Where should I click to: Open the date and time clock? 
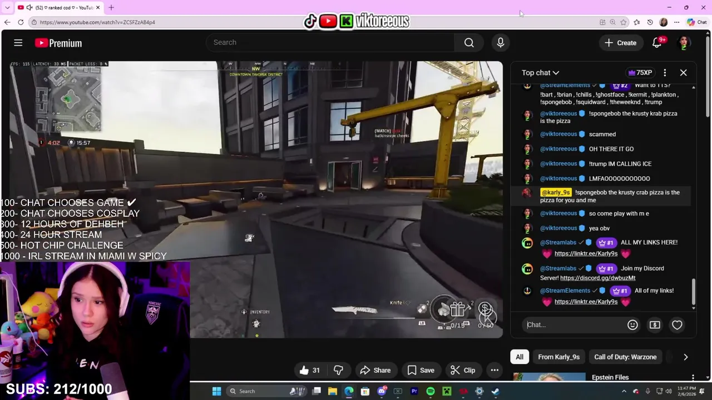(x=686, y=391)
